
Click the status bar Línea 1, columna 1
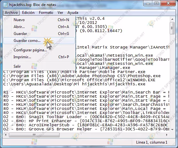(152, 142)
